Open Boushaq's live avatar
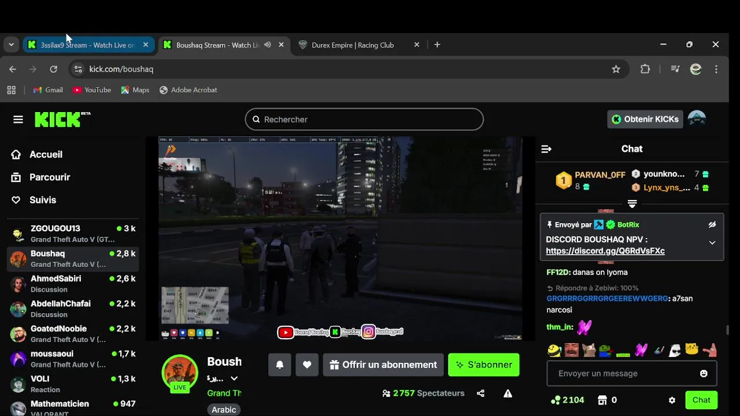The width and height of the screenshot is (740, 416). [180, 373]
